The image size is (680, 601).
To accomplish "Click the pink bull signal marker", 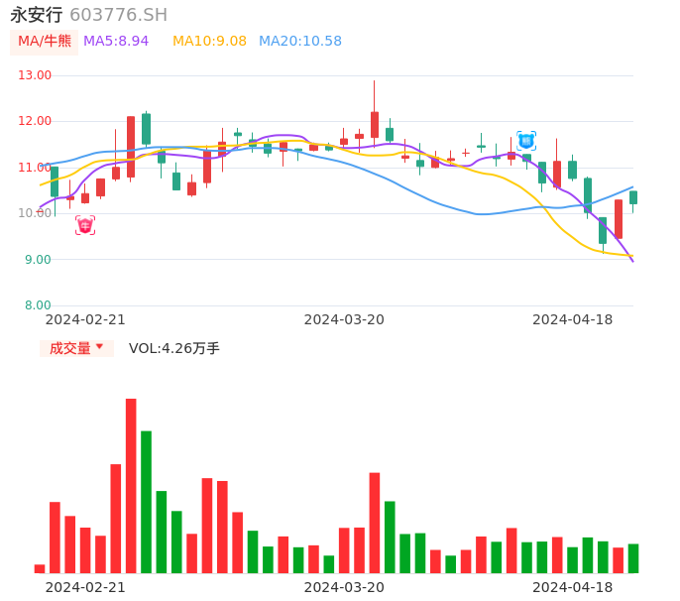I will [85, 226].
